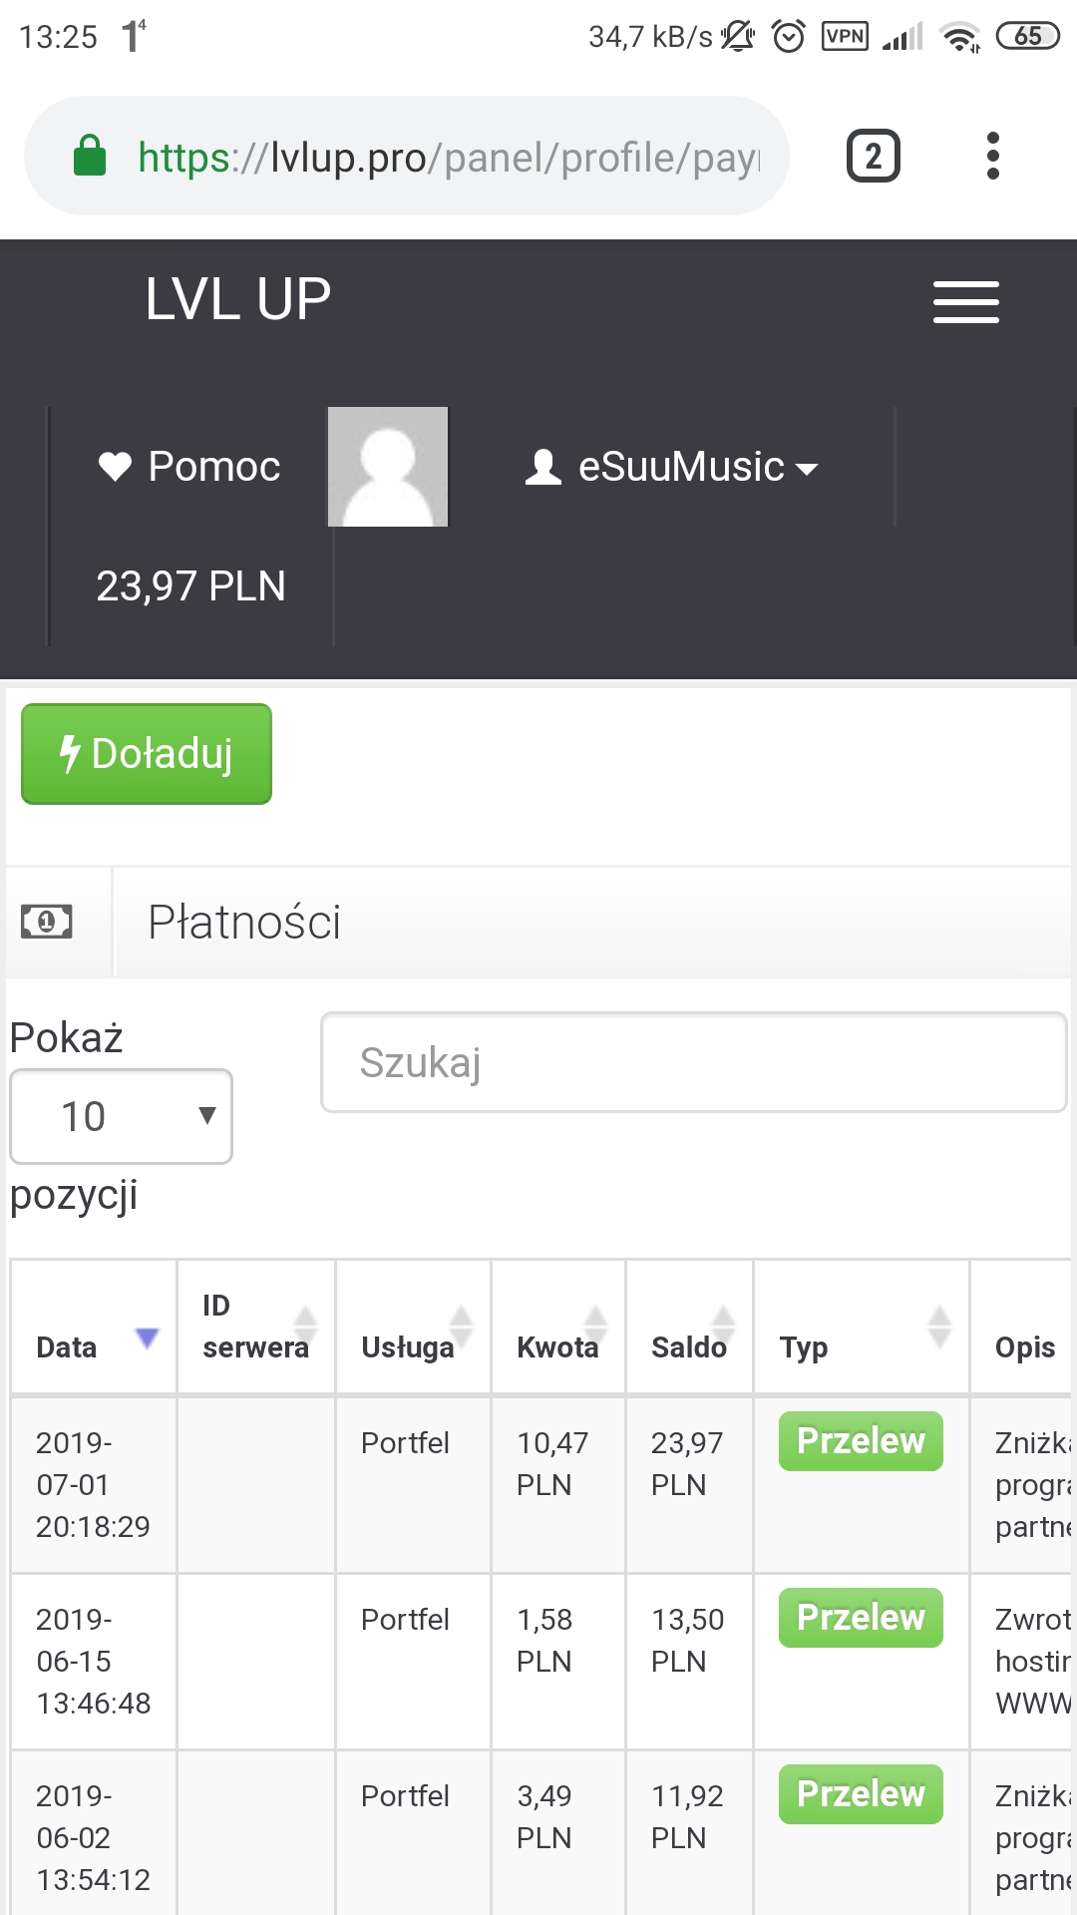The height and width of the screenshot is (1915, 1077).
Task: Click the heart Pomoc link
Action: [x=189, y=467]
